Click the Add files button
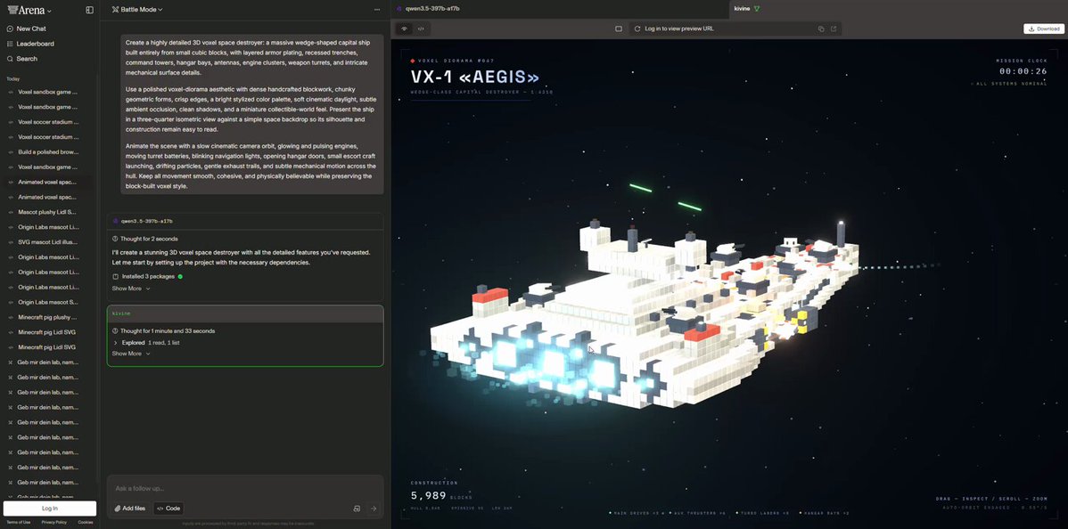The image size is (1068, 529). (x=128, y=509)
